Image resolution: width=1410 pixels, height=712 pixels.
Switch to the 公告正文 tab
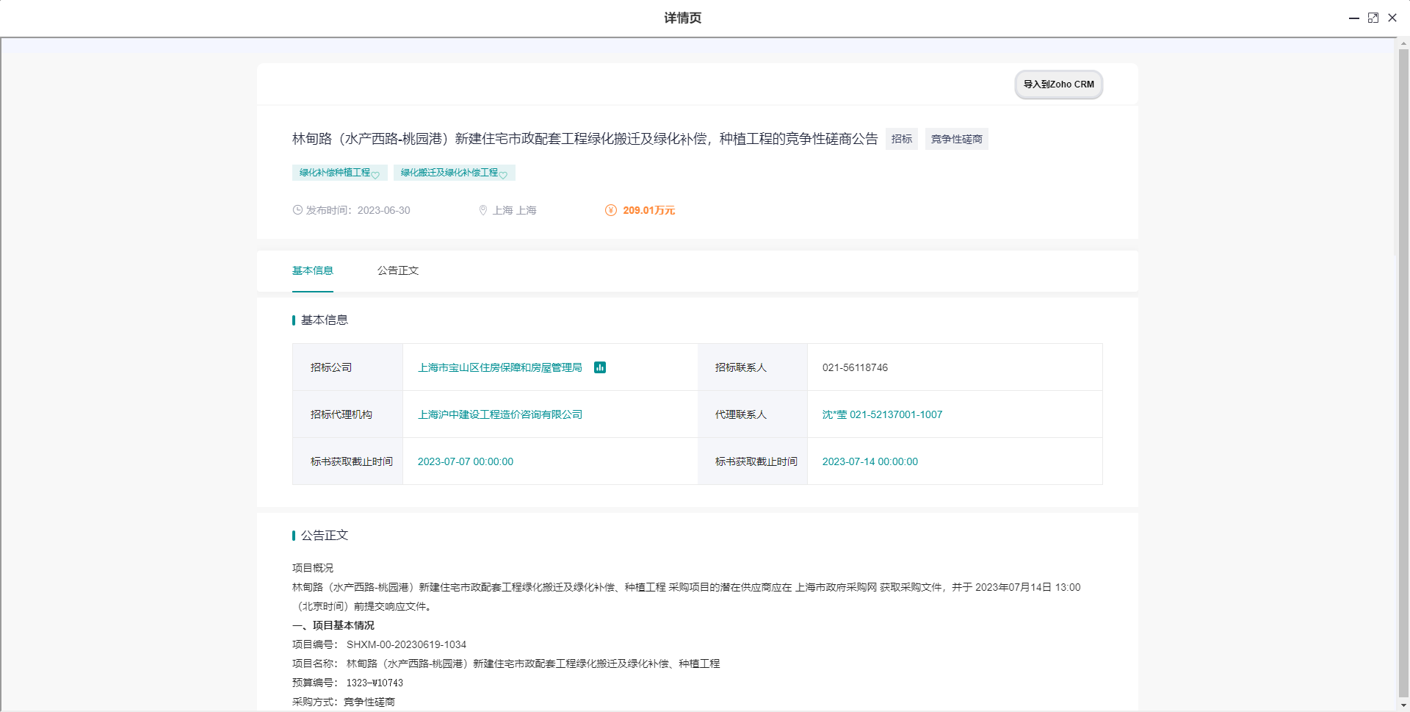click(x=397, y=270)
